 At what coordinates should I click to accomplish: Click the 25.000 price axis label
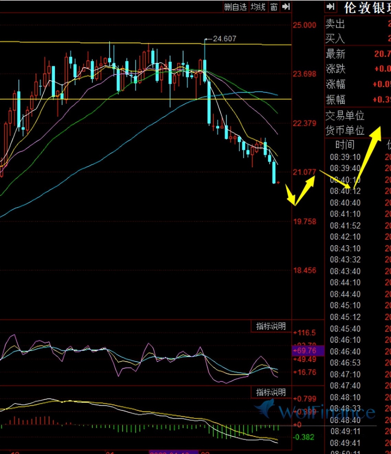click(304, 25)
